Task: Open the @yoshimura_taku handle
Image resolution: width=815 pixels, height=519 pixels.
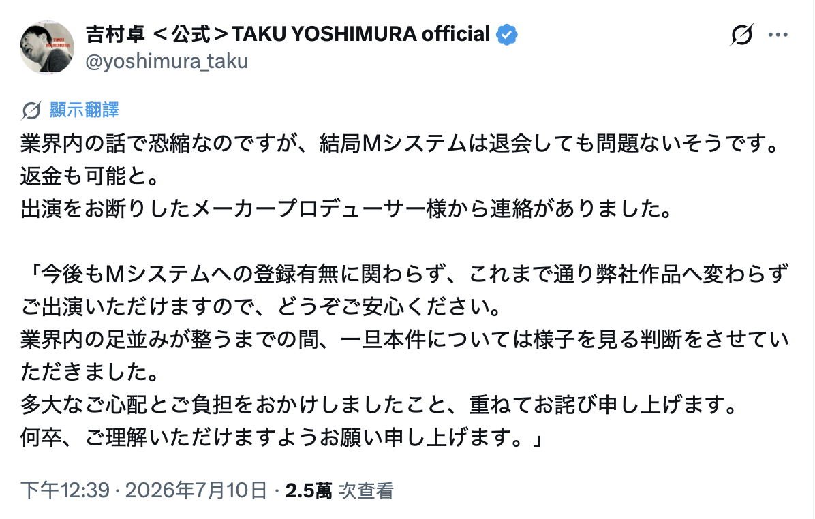Action: tap(167, 62)
